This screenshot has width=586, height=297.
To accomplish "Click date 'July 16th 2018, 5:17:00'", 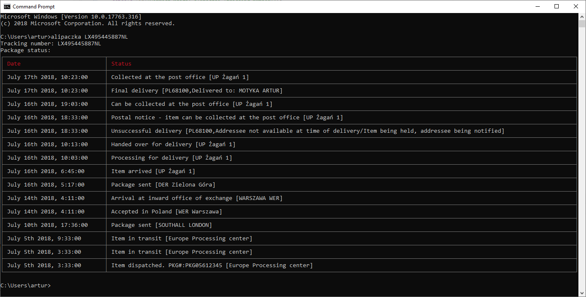I will coord(46,185).
